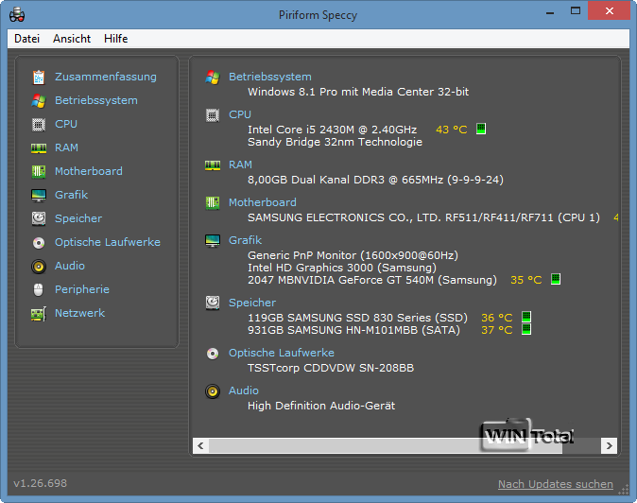Viewport: 637px width, 503px height.
Task: Click the Speicher hard drive icon in sidebar
Action: click(x=39, y=218)
